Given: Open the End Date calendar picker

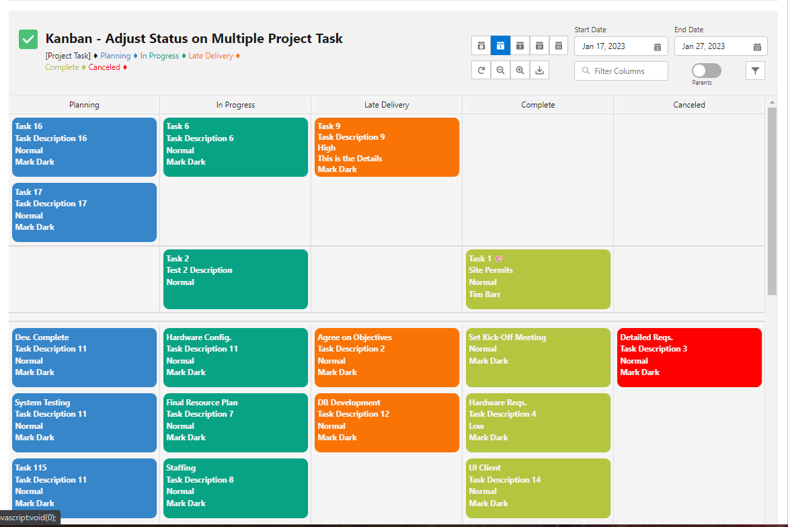Looking at the screenshot, I should coord(757,46).
